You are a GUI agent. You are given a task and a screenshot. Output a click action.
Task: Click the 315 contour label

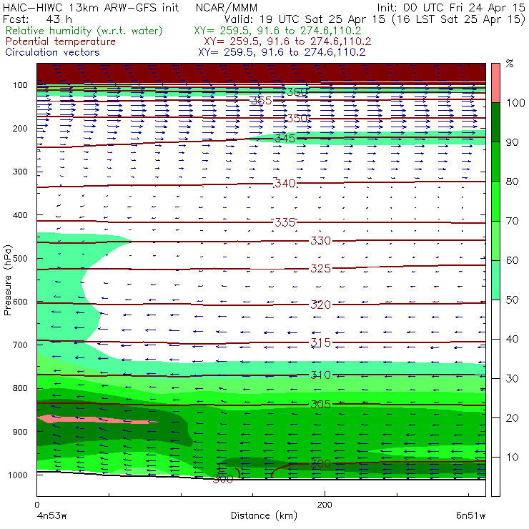click(320, 342)
